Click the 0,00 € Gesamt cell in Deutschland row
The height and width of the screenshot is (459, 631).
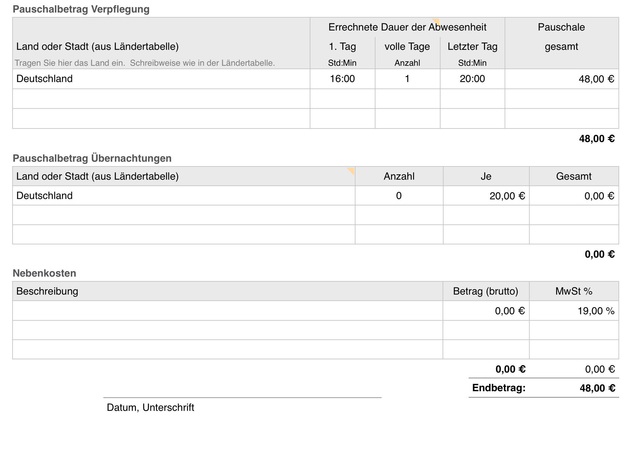[574, 196]
